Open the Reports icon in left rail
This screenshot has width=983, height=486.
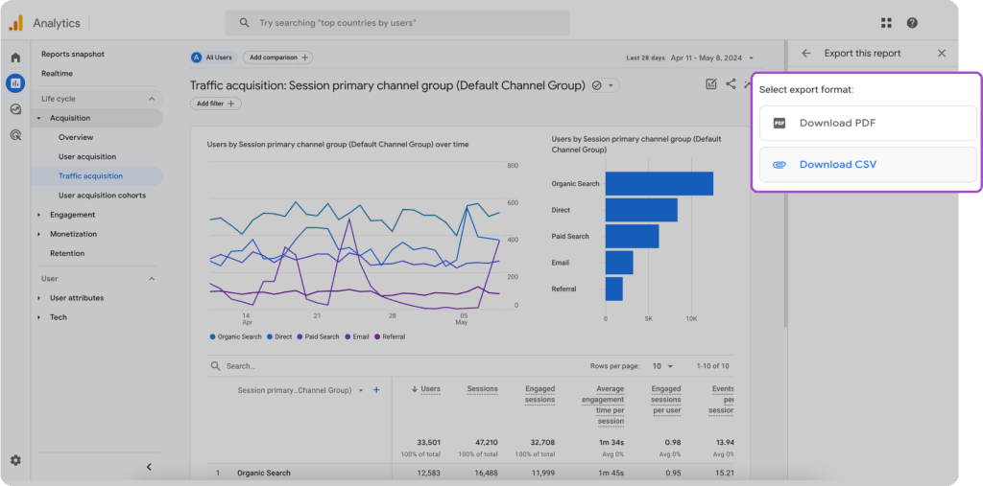tap(15, 83)
